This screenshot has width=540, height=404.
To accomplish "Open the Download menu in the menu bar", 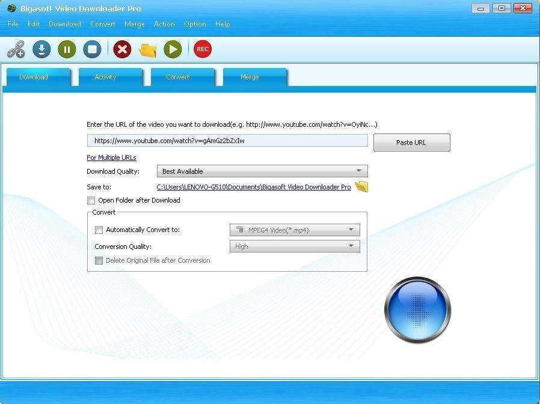I will pyautogui.click(x=65, y=24).
